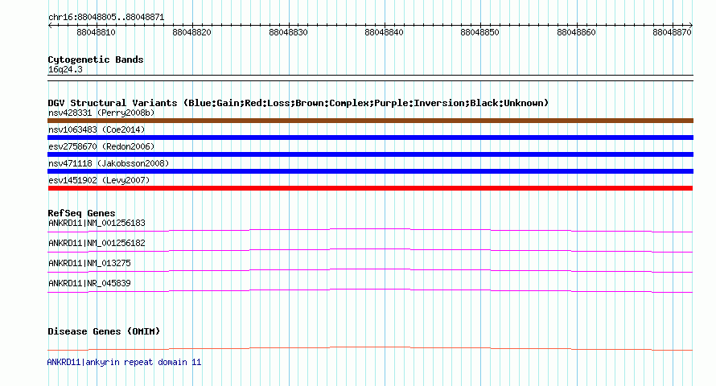Click the chr16:88048805..88048871 region label

pos(106,18)
